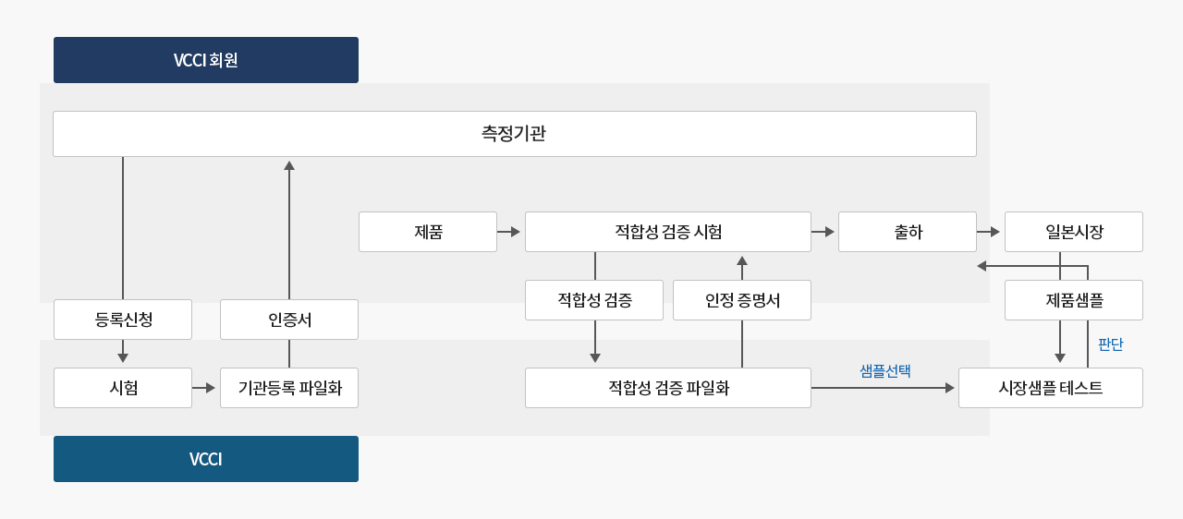
Task: Select the 시험 box
Action: pyautogui.click(x=123, y=388)
